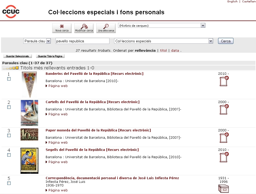Switch language to English
This screenshot has height=194, width=256.
[x=232, y=2]
